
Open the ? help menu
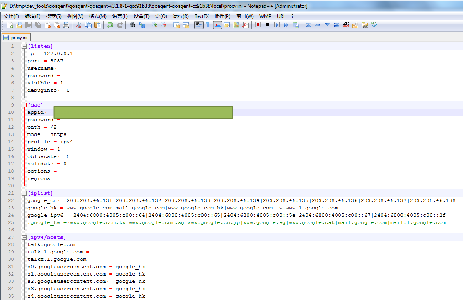[x=292, y=16]
